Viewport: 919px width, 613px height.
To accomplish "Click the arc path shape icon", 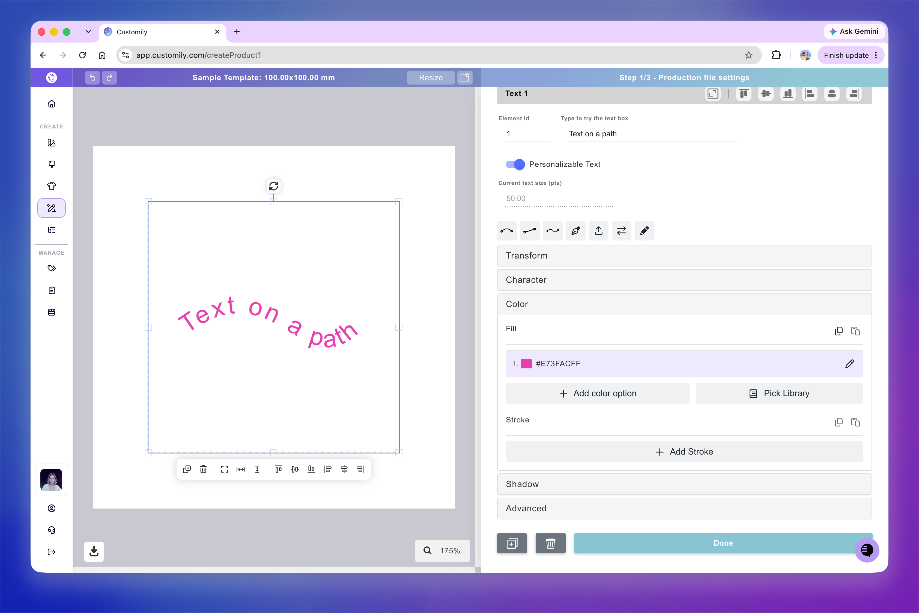I will tap(507, 231).
